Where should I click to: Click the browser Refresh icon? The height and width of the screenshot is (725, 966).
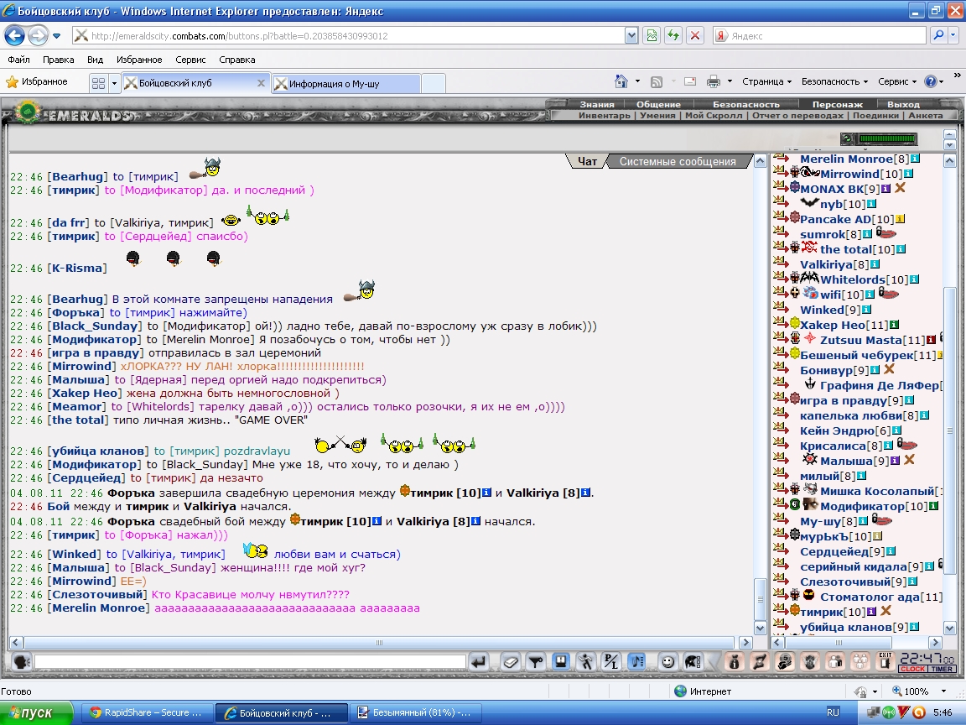(x=673, y=36)
